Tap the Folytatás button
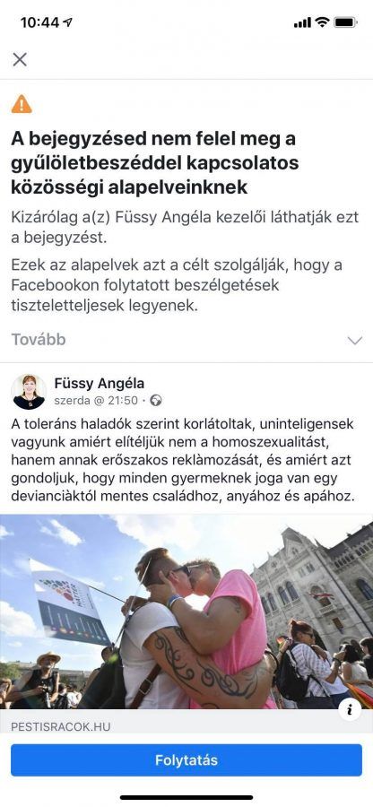This screenshot has width=373, height=807. click(186, 760)
